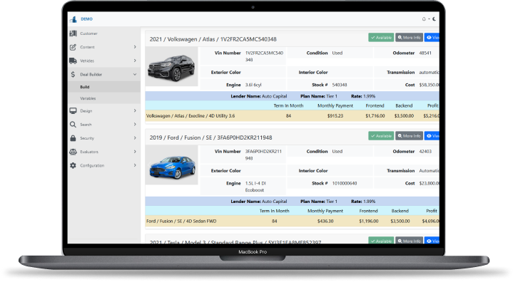The width and height of the screenshot is (513, 282).
Task: Open the Customer menu item
Action: pos(104,33)
